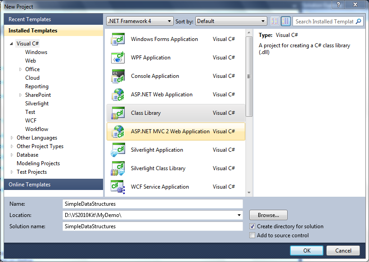Screen dimensions: 369x262
Task: Select the Silverlight category
Action: [37, 104]
